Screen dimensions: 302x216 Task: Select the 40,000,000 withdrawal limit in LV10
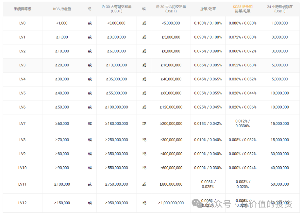click(280, 168)
